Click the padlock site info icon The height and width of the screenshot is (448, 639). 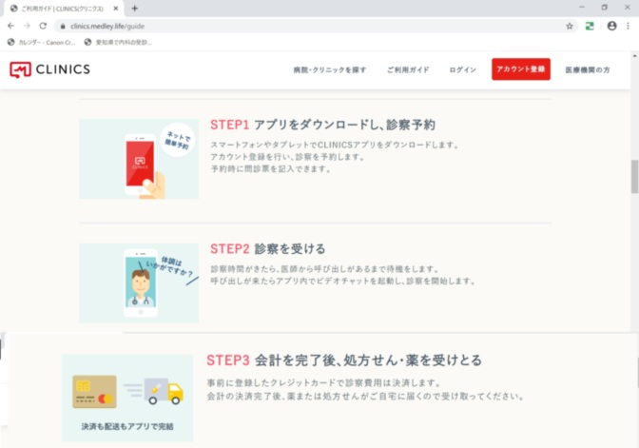63,26
